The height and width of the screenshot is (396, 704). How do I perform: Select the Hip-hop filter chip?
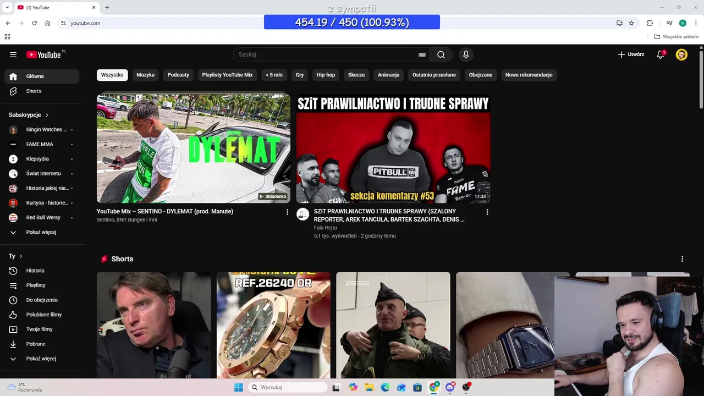pos(326,75)
